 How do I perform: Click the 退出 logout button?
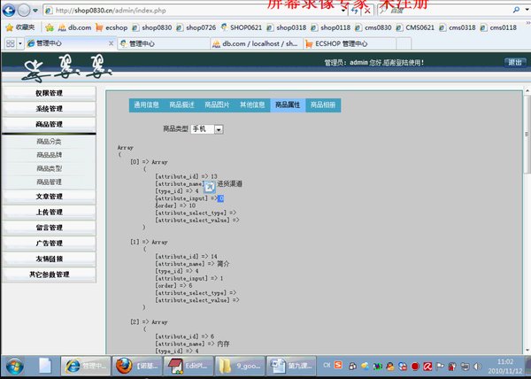(515, 62)
